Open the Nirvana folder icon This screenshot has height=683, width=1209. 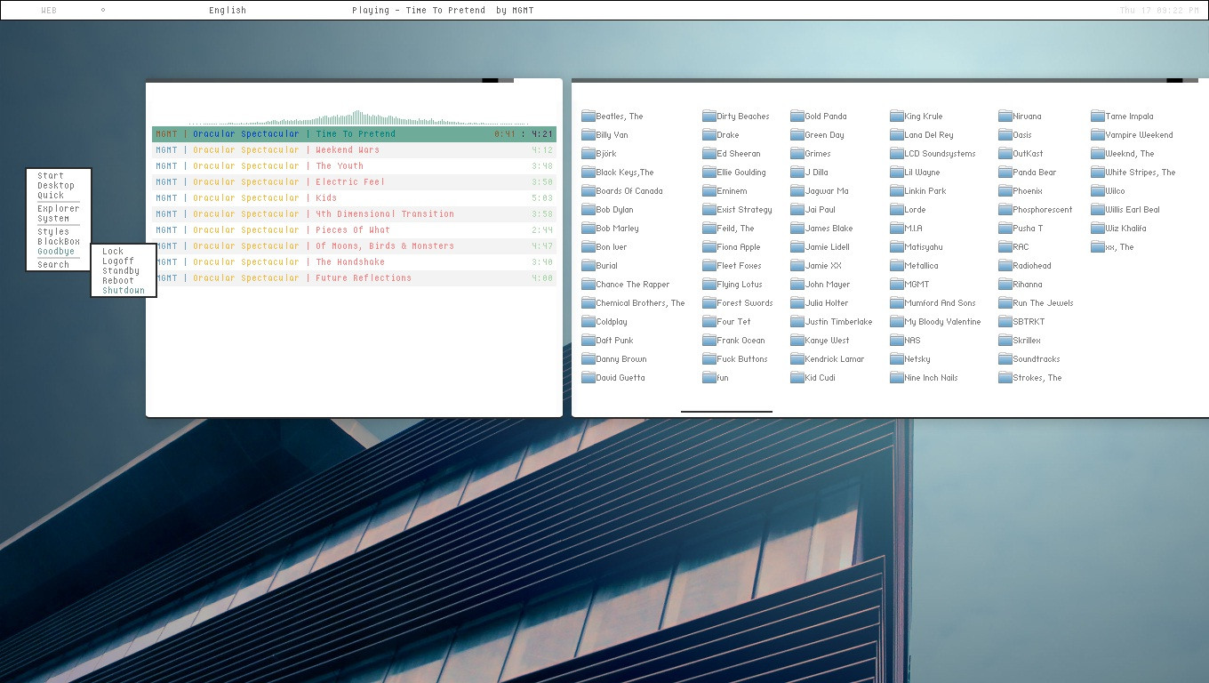pyautogui.click(x=1005, y=117)
